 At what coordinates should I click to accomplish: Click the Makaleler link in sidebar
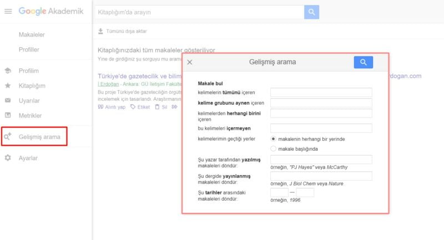point(31,35)
